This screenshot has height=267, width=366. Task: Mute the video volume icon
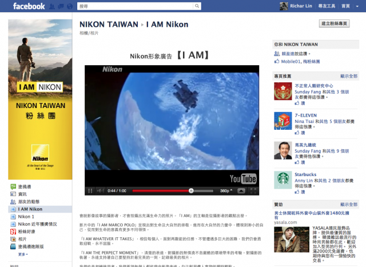pyautogui.click(x=101, y=191)
